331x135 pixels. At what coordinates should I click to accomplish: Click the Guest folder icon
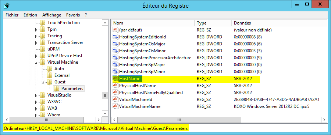point(49,82)
